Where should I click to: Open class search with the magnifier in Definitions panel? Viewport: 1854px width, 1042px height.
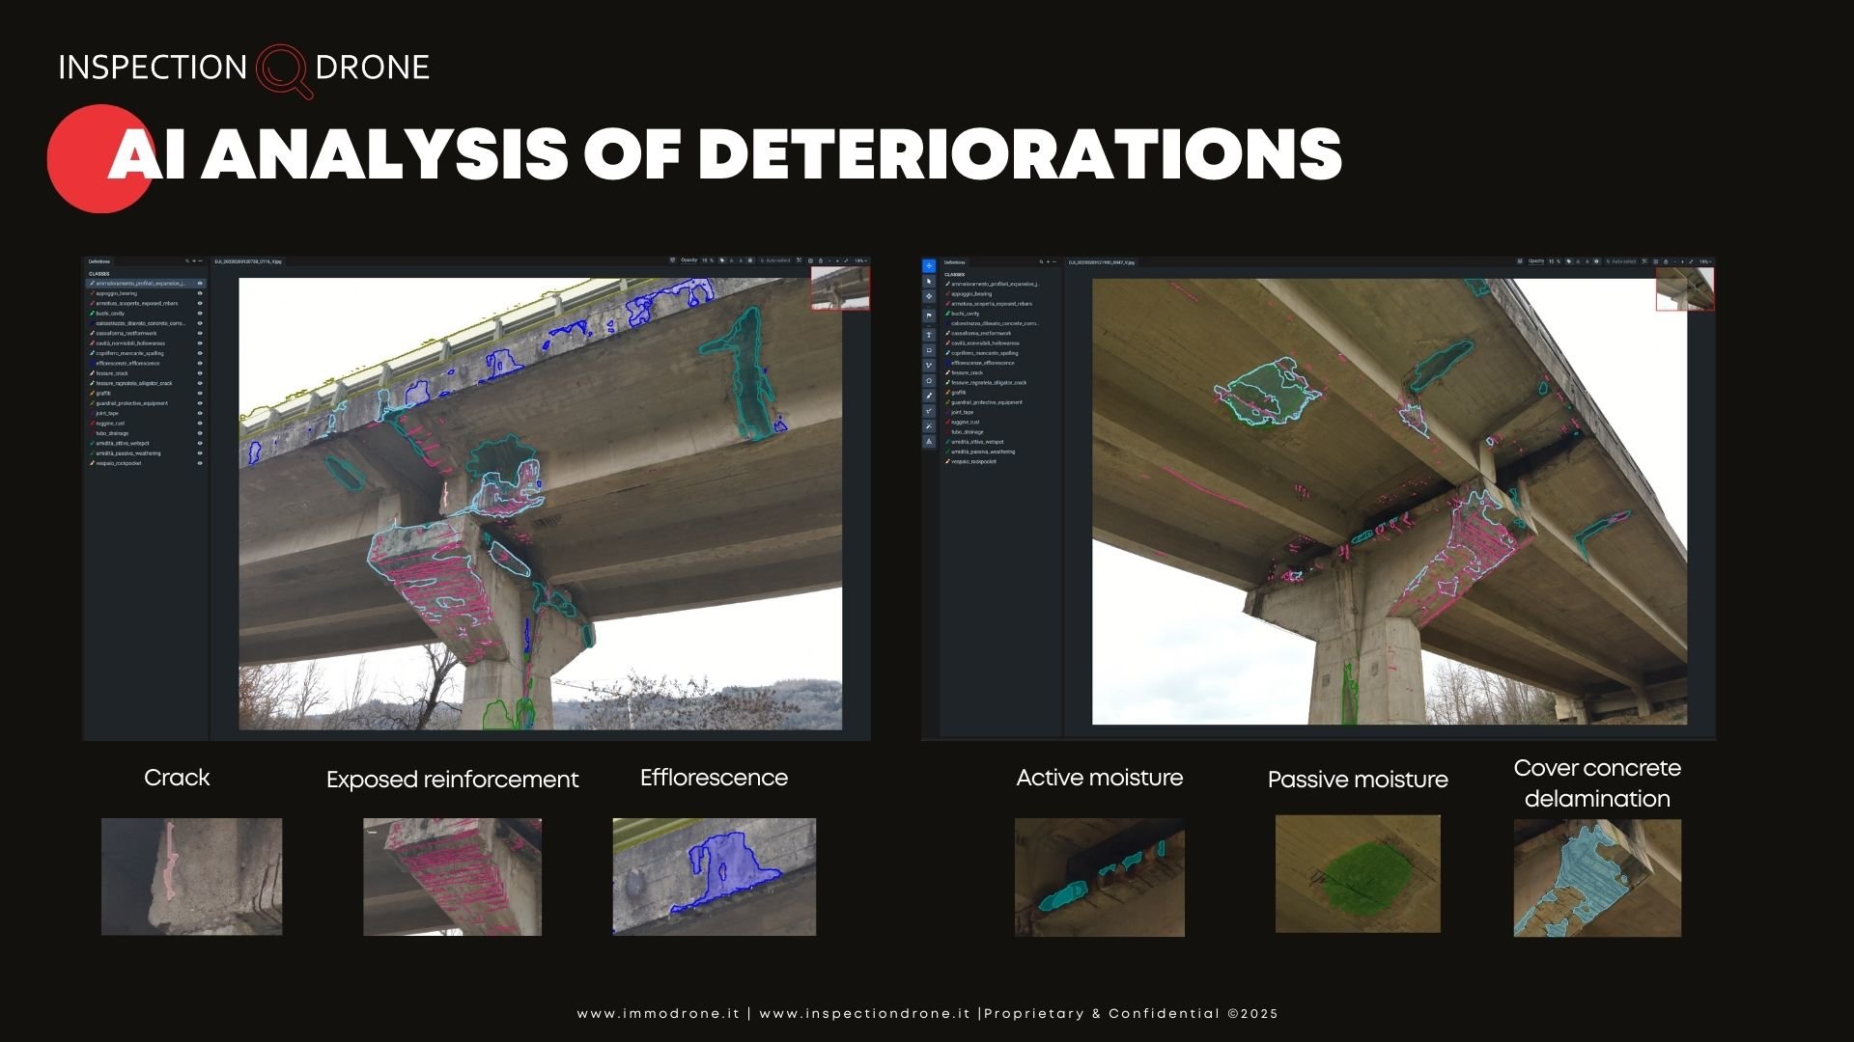click(186, 260)
